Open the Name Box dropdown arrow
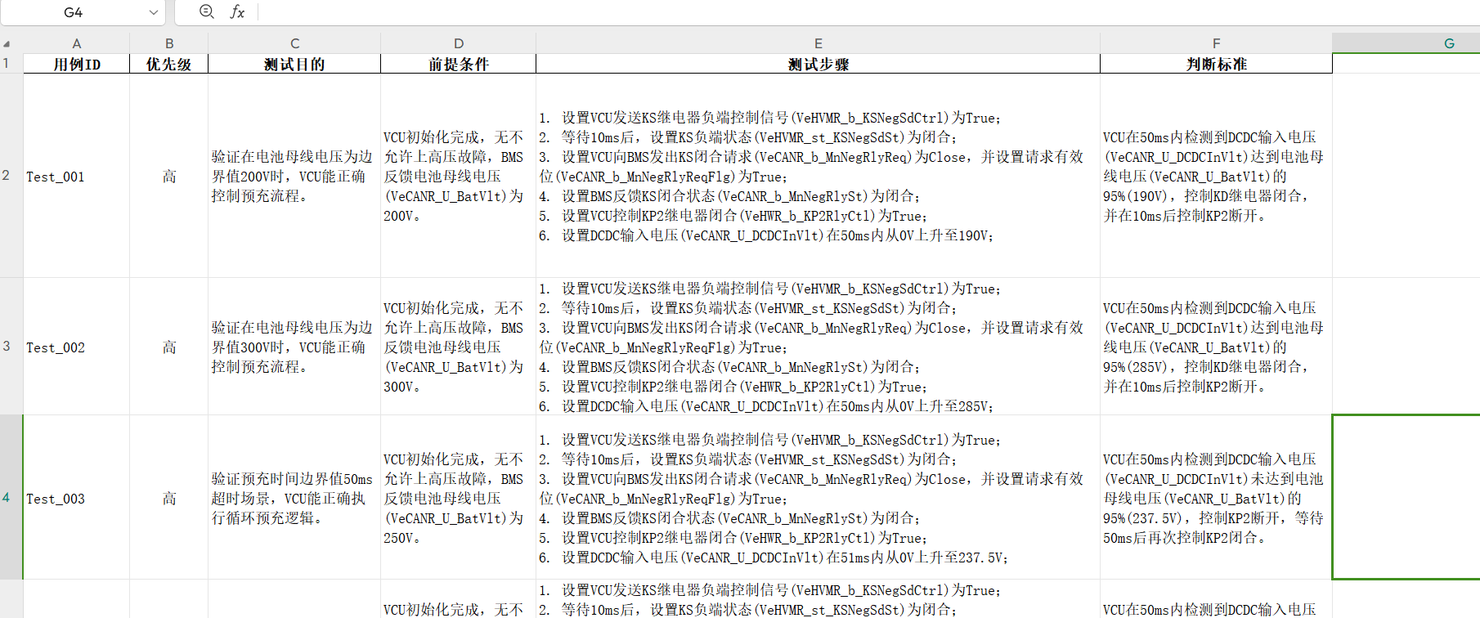Viewport: 1480px width, 618px height. tap(154, 12)
